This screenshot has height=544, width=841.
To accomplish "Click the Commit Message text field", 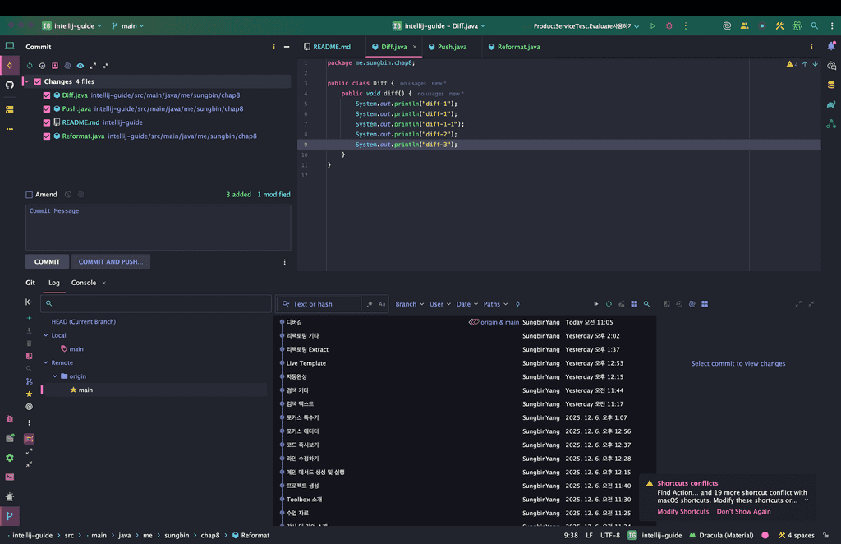I will point(158,228).
